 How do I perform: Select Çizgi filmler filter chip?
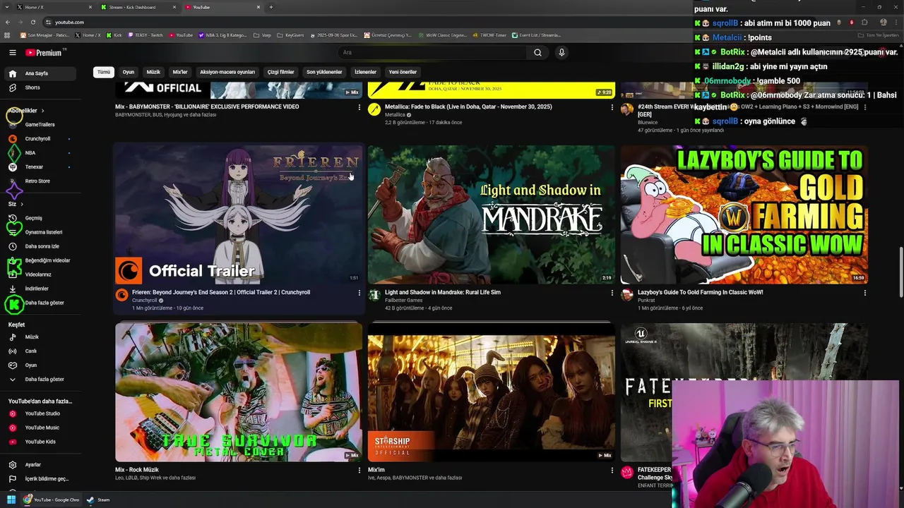[x=280, y=72]
